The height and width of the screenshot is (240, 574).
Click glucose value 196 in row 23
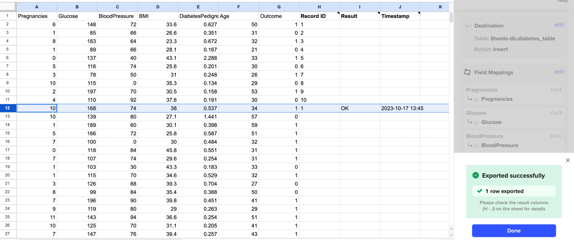pos(77,200)
